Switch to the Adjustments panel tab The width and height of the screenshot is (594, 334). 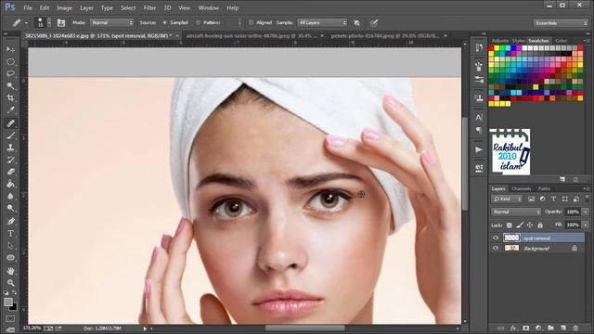[500, 41]
